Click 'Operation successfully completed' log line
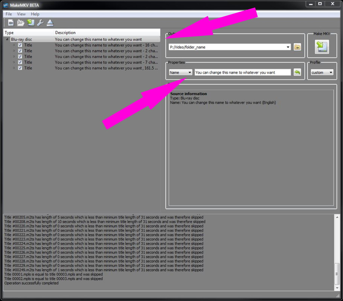This screenshot has height=301, width=343. pyautogui.click(x=32, y=283)
